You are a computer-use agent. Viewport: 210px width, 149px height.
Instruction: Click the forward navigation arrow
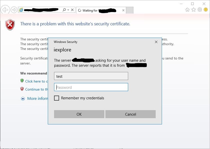(14, 10)
